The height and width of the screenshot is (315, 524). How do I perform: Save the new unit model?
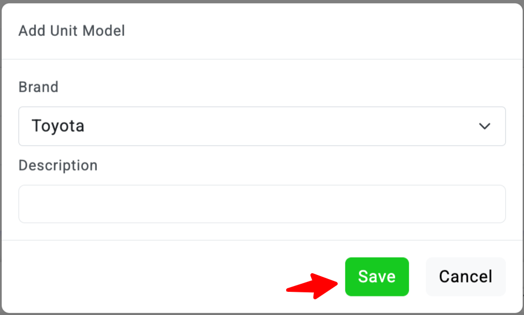[x=377, y=277]
